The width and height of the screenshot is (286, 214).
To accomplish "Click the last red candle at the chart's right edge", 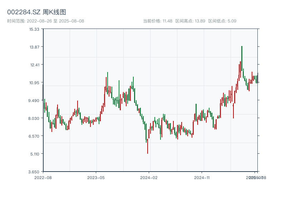I will coord(258,78).
